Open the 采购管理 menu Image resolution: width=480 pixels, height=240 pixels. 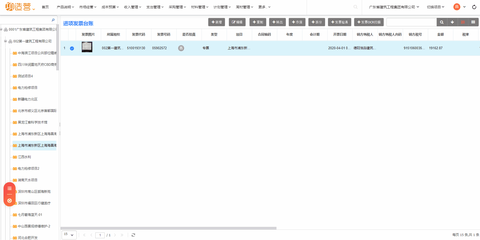pos(177,7)
